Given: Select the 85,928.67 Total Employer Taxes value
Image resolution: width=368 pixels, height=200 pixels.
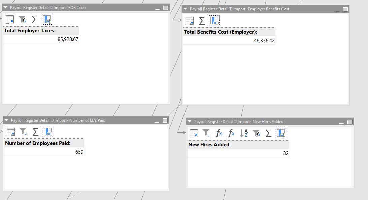Looking at the screenshot, I should (x=68, y=39).
